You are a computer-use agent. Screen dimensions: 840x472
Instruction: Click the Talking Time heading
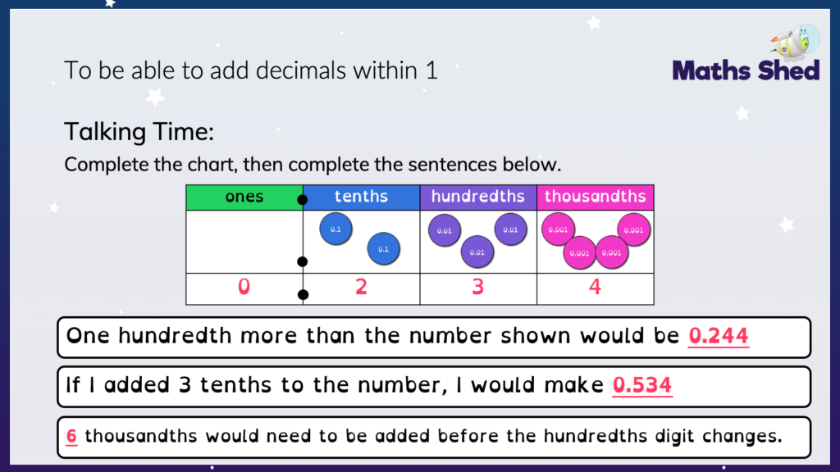click(139, 132)
